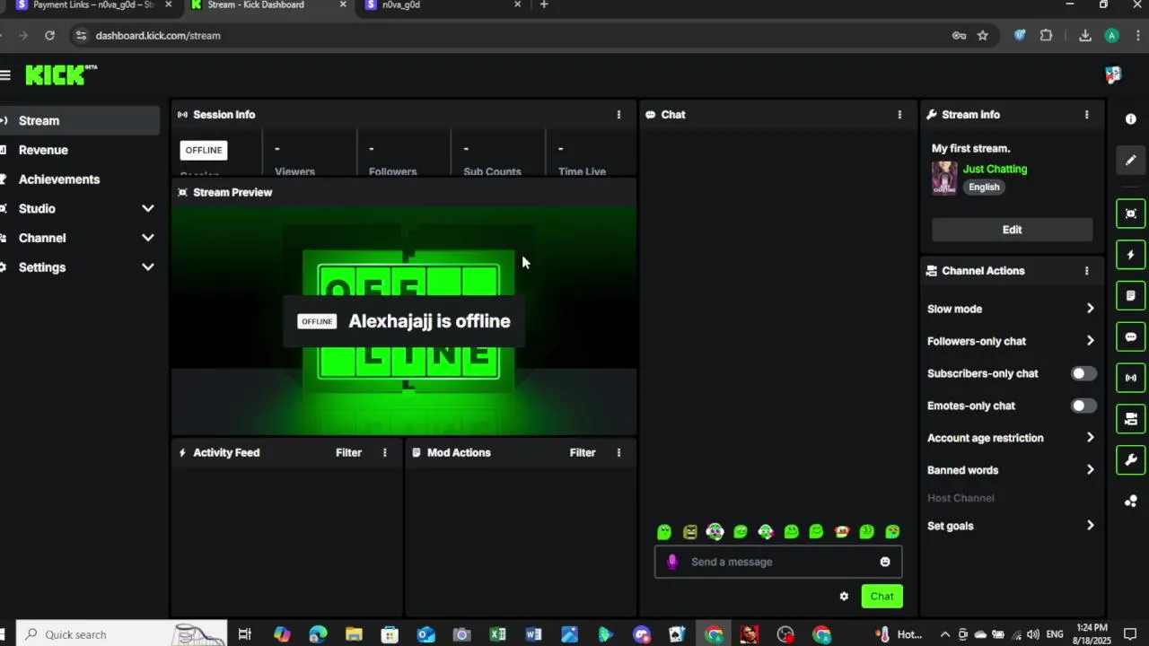1149x646 pixels.
Task: Click the Just Chatting category thumbnail
Action: click(944, 178)
